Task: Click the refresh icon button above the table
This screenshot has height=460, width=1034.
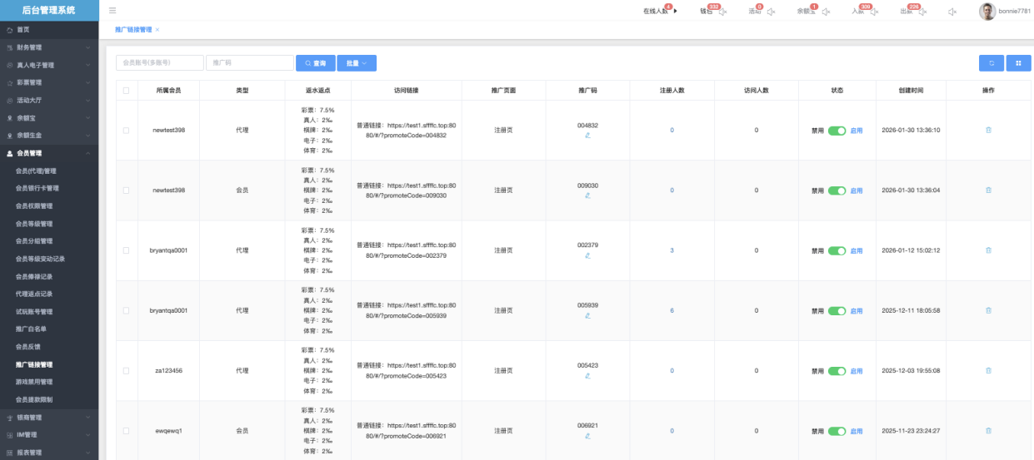Action: [991, 63]
